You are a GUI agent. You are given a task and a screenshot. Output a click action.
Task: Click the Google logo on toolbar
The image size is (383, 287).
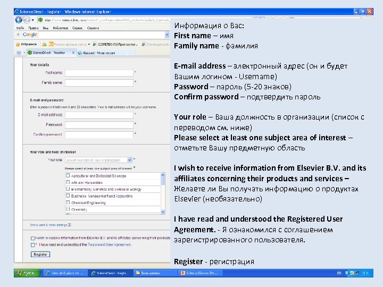[x=30, y=35]
